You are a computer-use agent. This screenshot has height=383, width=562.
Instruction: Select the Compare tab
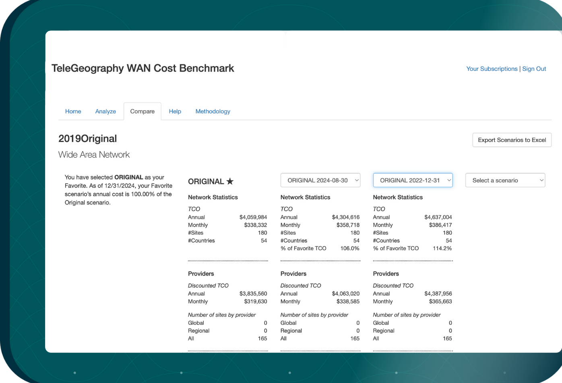point(143,111)
